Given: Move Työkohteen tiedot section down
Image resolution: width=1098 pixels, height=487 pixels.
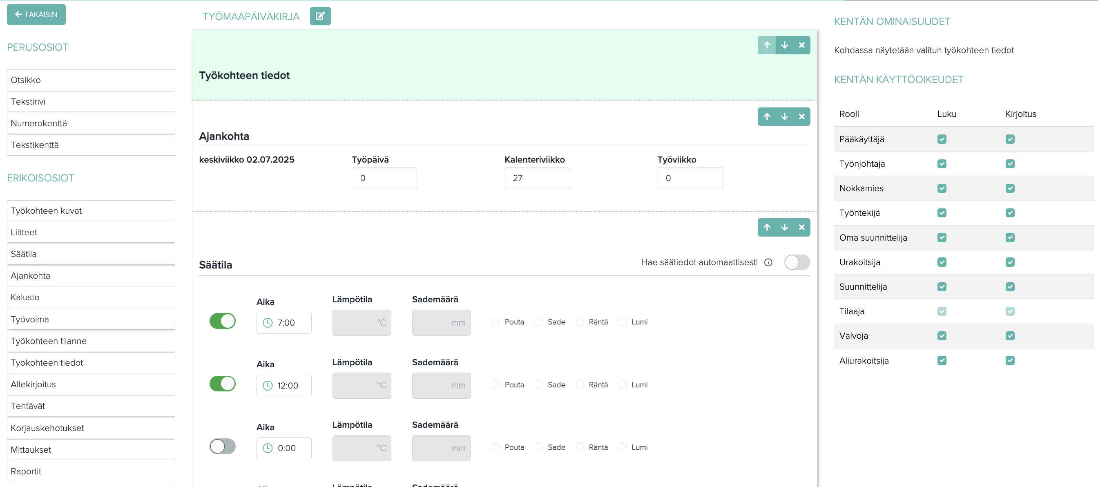Looking at the screenshot, I should (x=784, y=45).
